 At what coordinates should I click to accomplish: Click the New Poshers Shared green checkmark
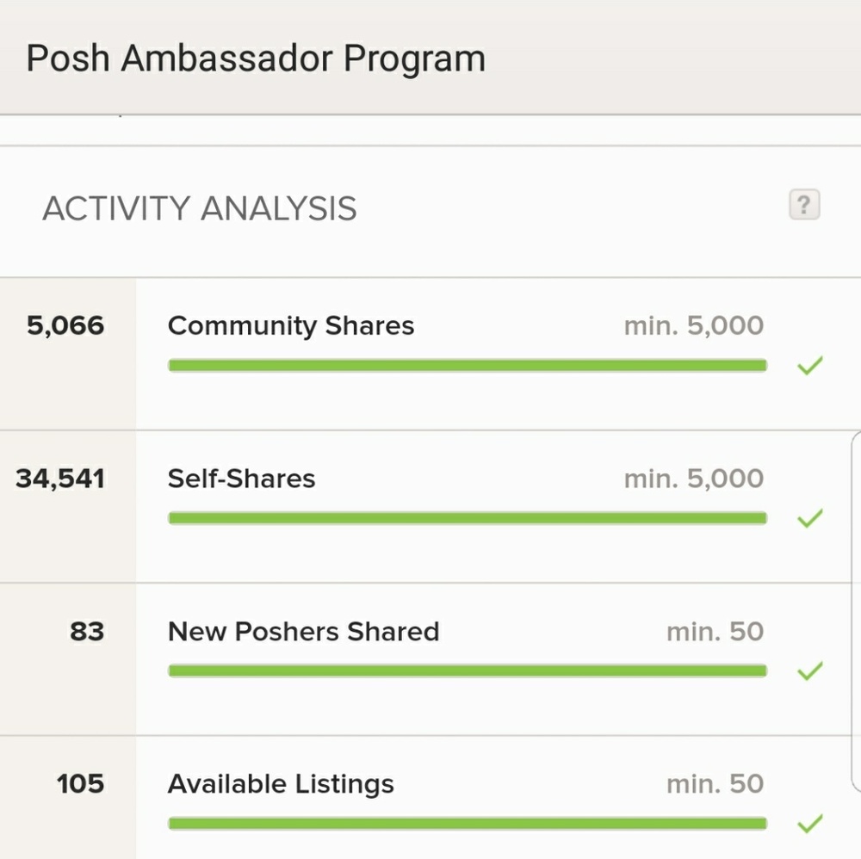click(810, 671)
